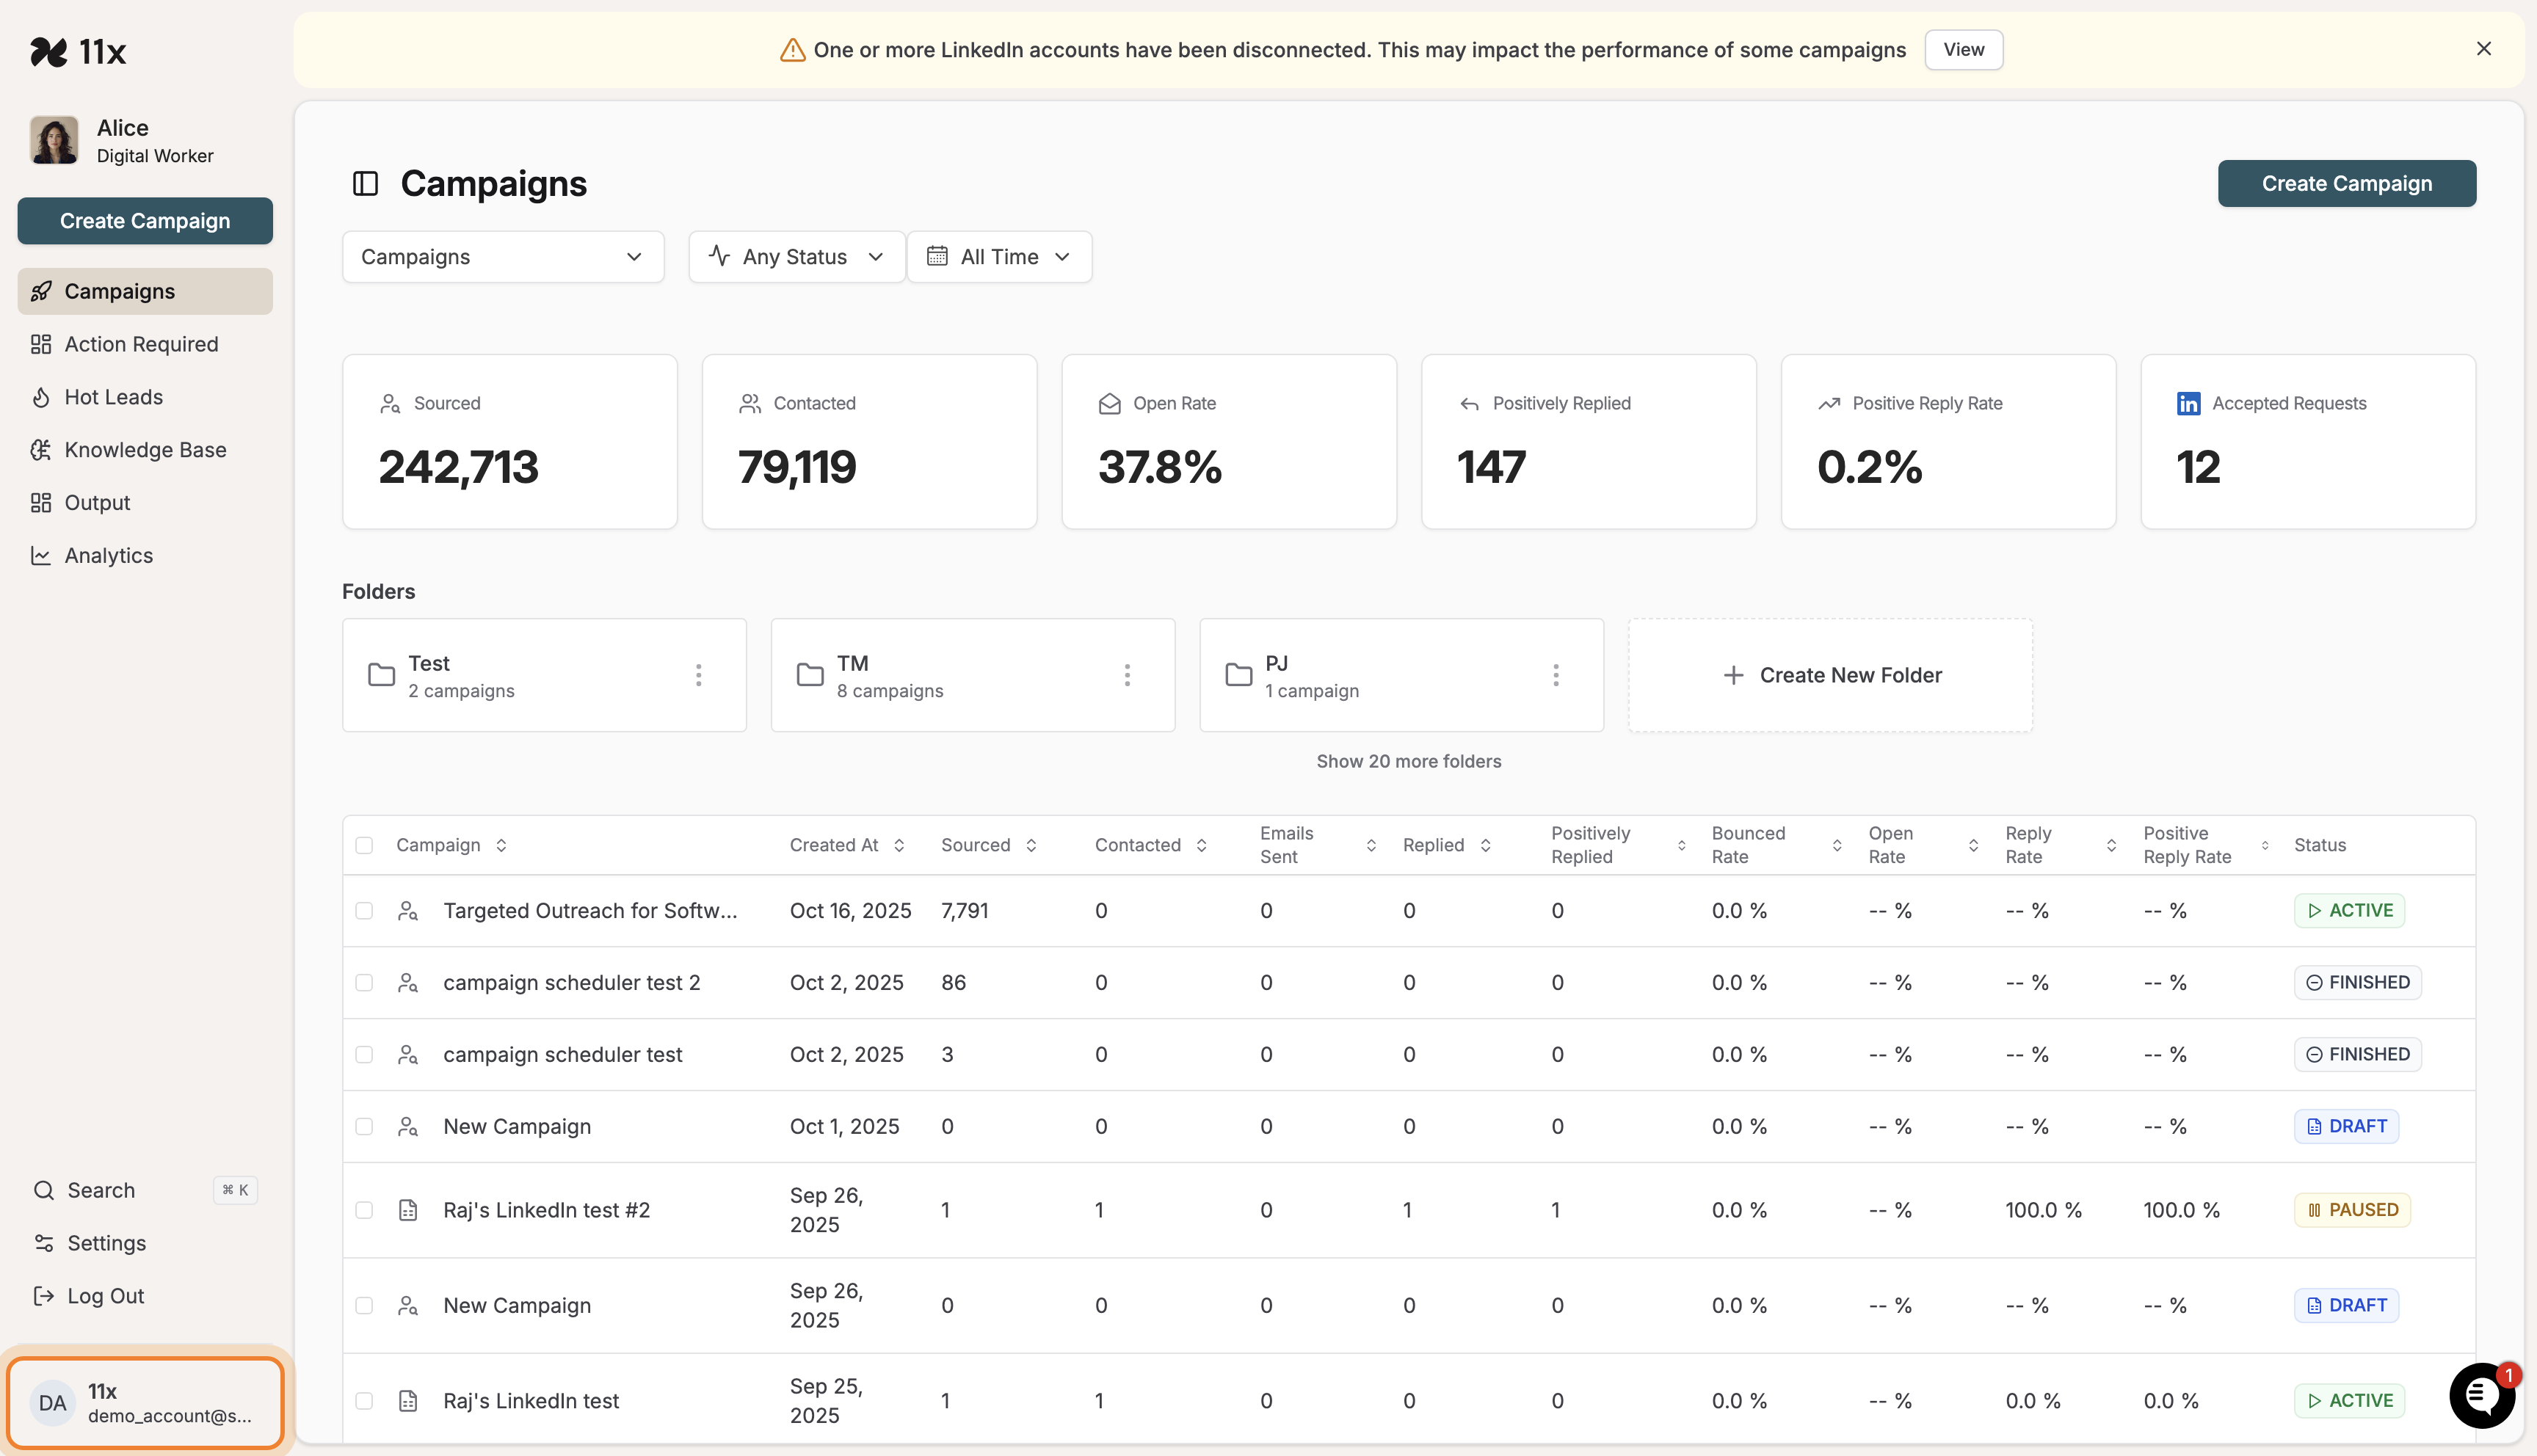Check the Targeted Outreach campaign row
The height and width of the screenshot is (1456, 2537).
click(x=365, y=910)
